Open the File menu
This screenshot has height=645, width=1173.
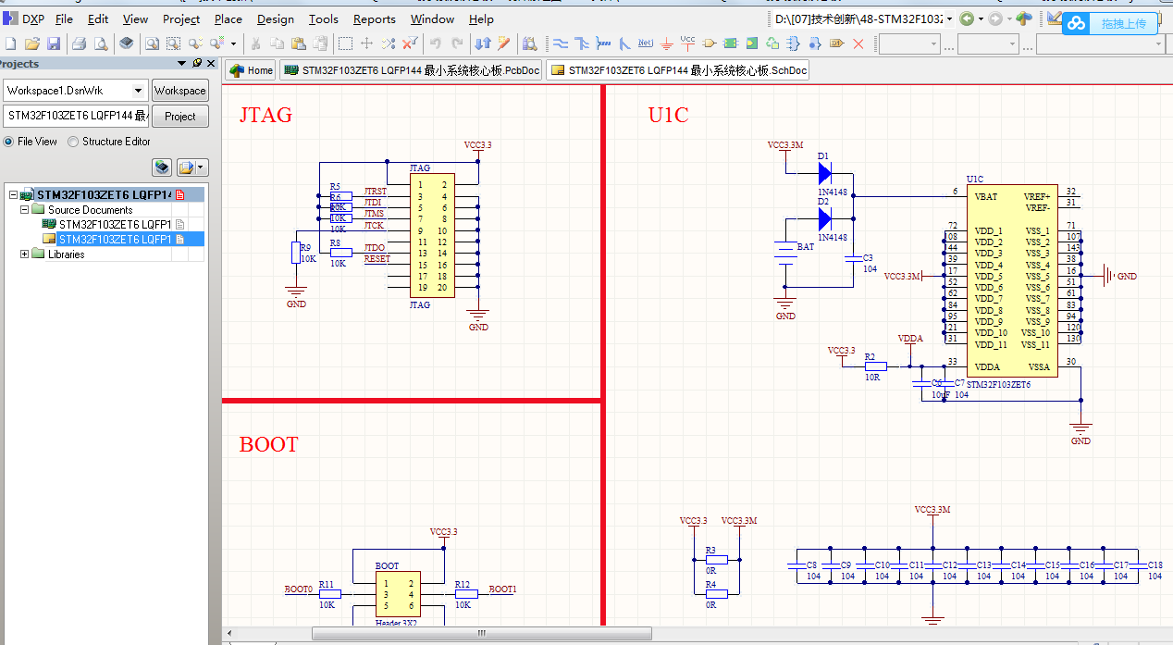tap(65, 19)
